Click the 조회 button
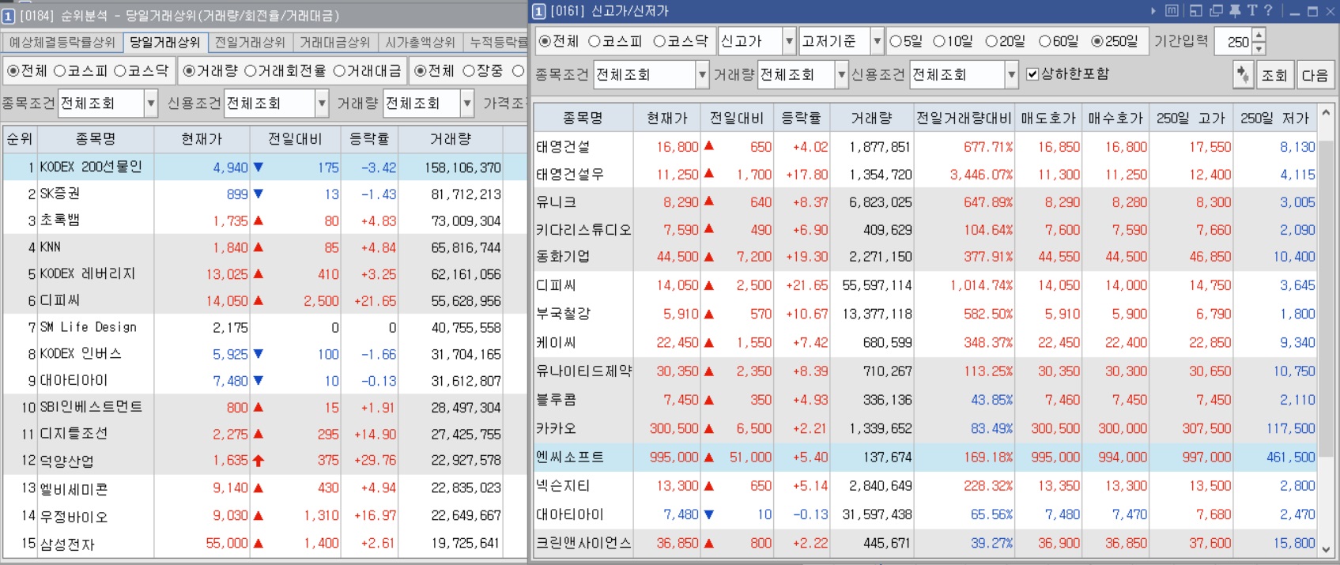 pos(1274,75)
